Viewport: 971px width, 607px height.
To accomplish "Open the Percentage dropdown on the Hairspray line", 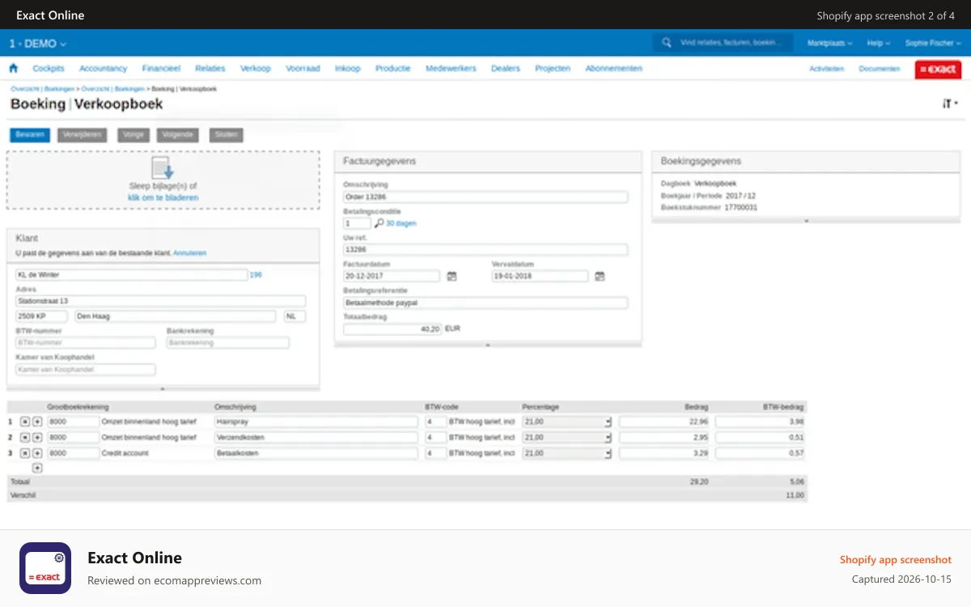I will click(x=608, y=422).
